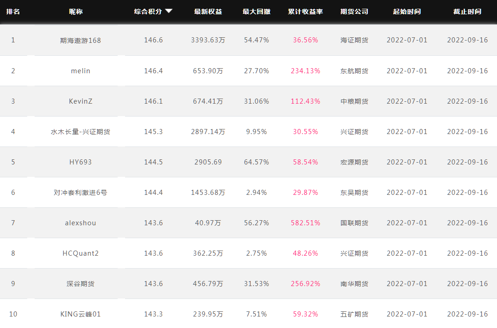This screenshot has height=328, width=497.
Task: Select the return rate 234.13%
Action: (305, 71)
